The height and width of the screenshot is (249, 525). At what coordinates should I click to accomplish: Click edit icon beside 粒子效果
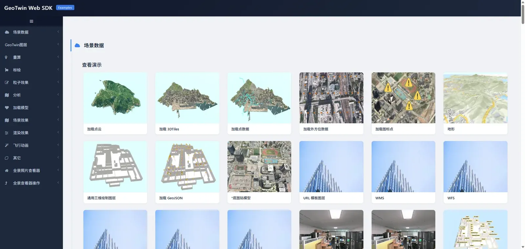(7, 83)
